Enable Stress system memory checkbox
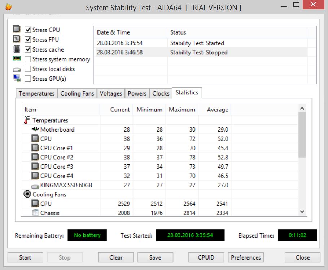 (28, 59)
